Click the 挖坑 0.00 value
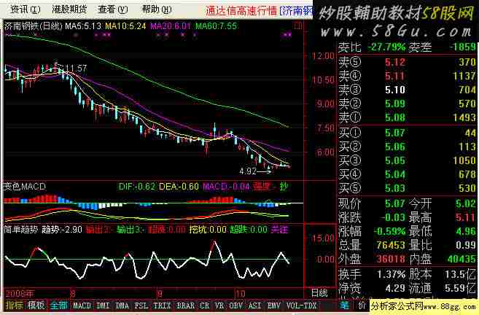The height and width of the screenshot is (315, 479). pos(208,230)
